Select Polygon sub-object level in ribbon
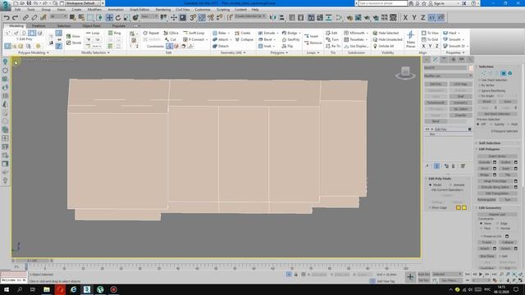Image resolution: width=525 pixels, height=295 pixels. (32, 33)
